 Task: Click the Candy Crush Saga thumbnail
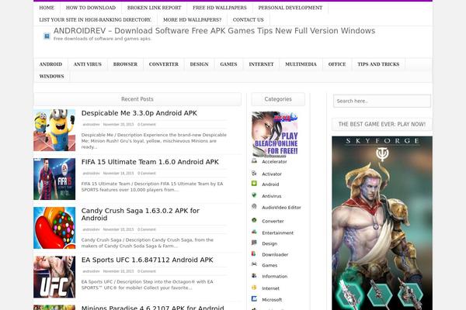coord(54,228)
